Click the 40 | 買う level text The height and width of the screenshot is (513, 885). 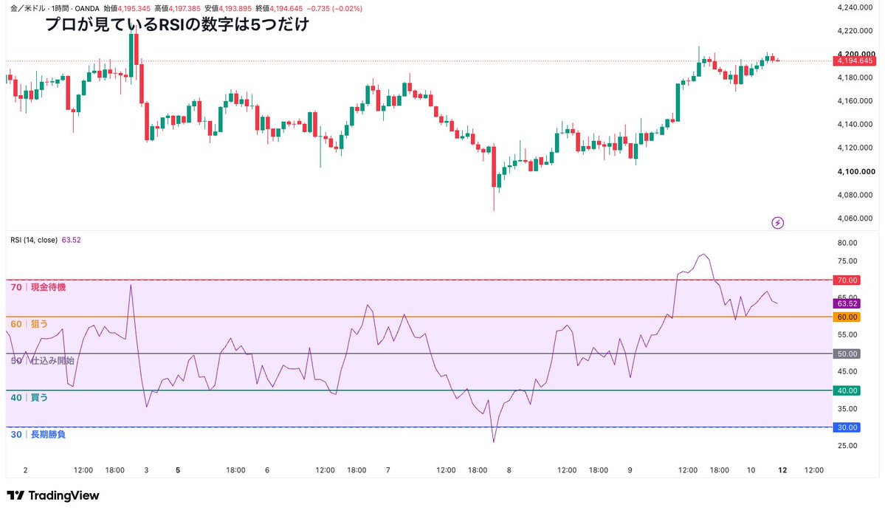coord(30,397)
